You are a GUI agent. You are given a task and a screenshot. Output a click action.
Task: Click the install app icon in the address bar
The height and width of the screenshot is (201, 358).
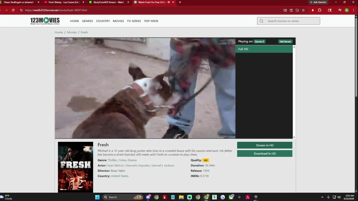coord(297,10)
